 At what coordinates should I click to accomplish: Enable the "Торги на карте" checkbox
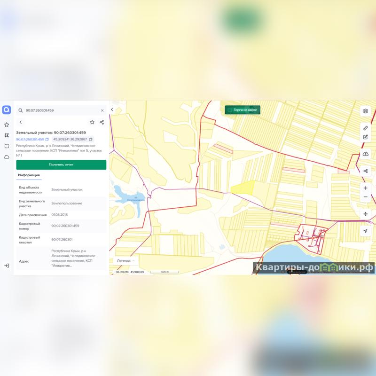click(x=230, y=110)
